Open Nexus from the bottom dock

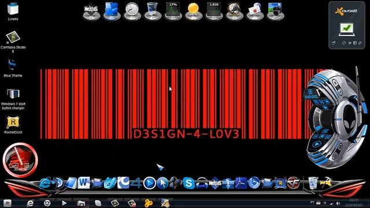point(215,183)
